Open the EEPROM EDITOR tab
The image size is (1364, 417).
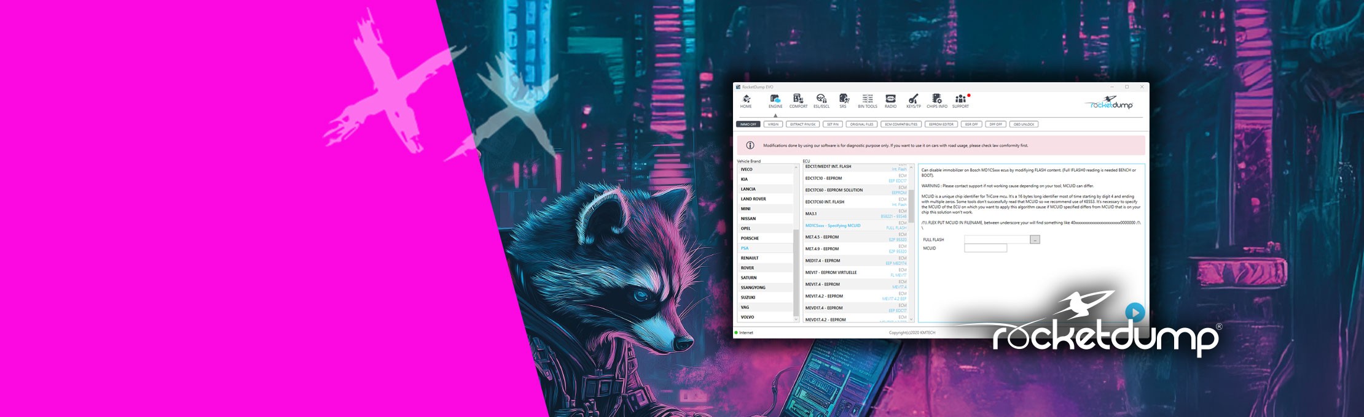941,124
